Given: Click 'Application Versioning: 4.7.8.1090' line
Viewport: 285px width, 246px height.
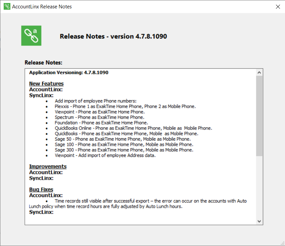Looking at the screenshot, I should point(69,73).
